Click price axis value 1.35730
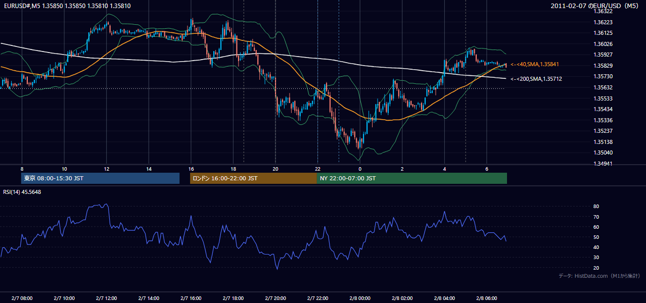This screenshot has width=646, height=303. pyautogui.click(x=604, y=76)
